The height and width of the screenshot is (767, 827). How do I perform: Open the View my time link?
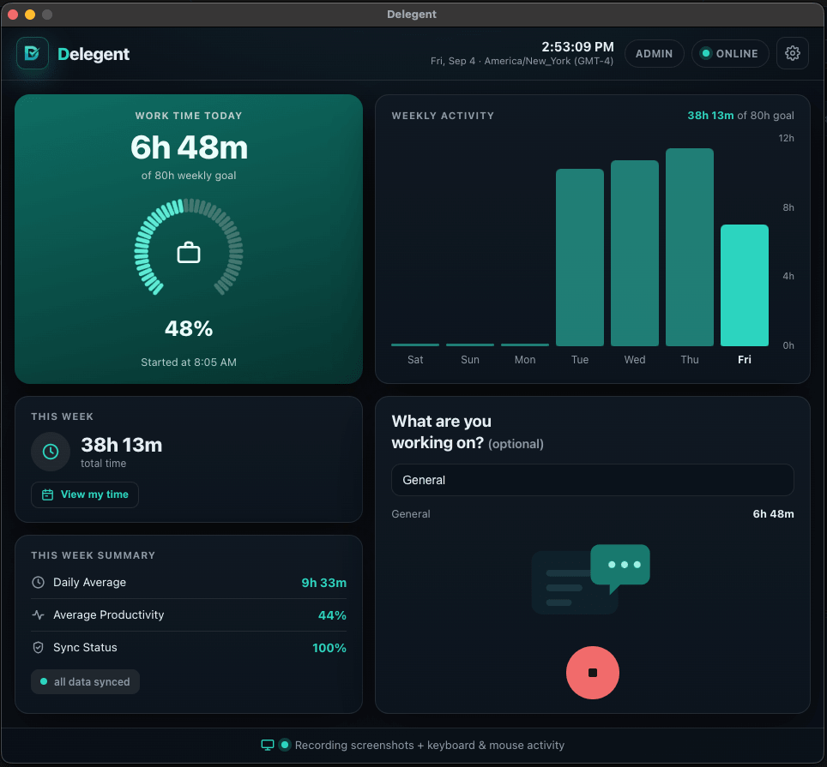[x=85, y=494]
